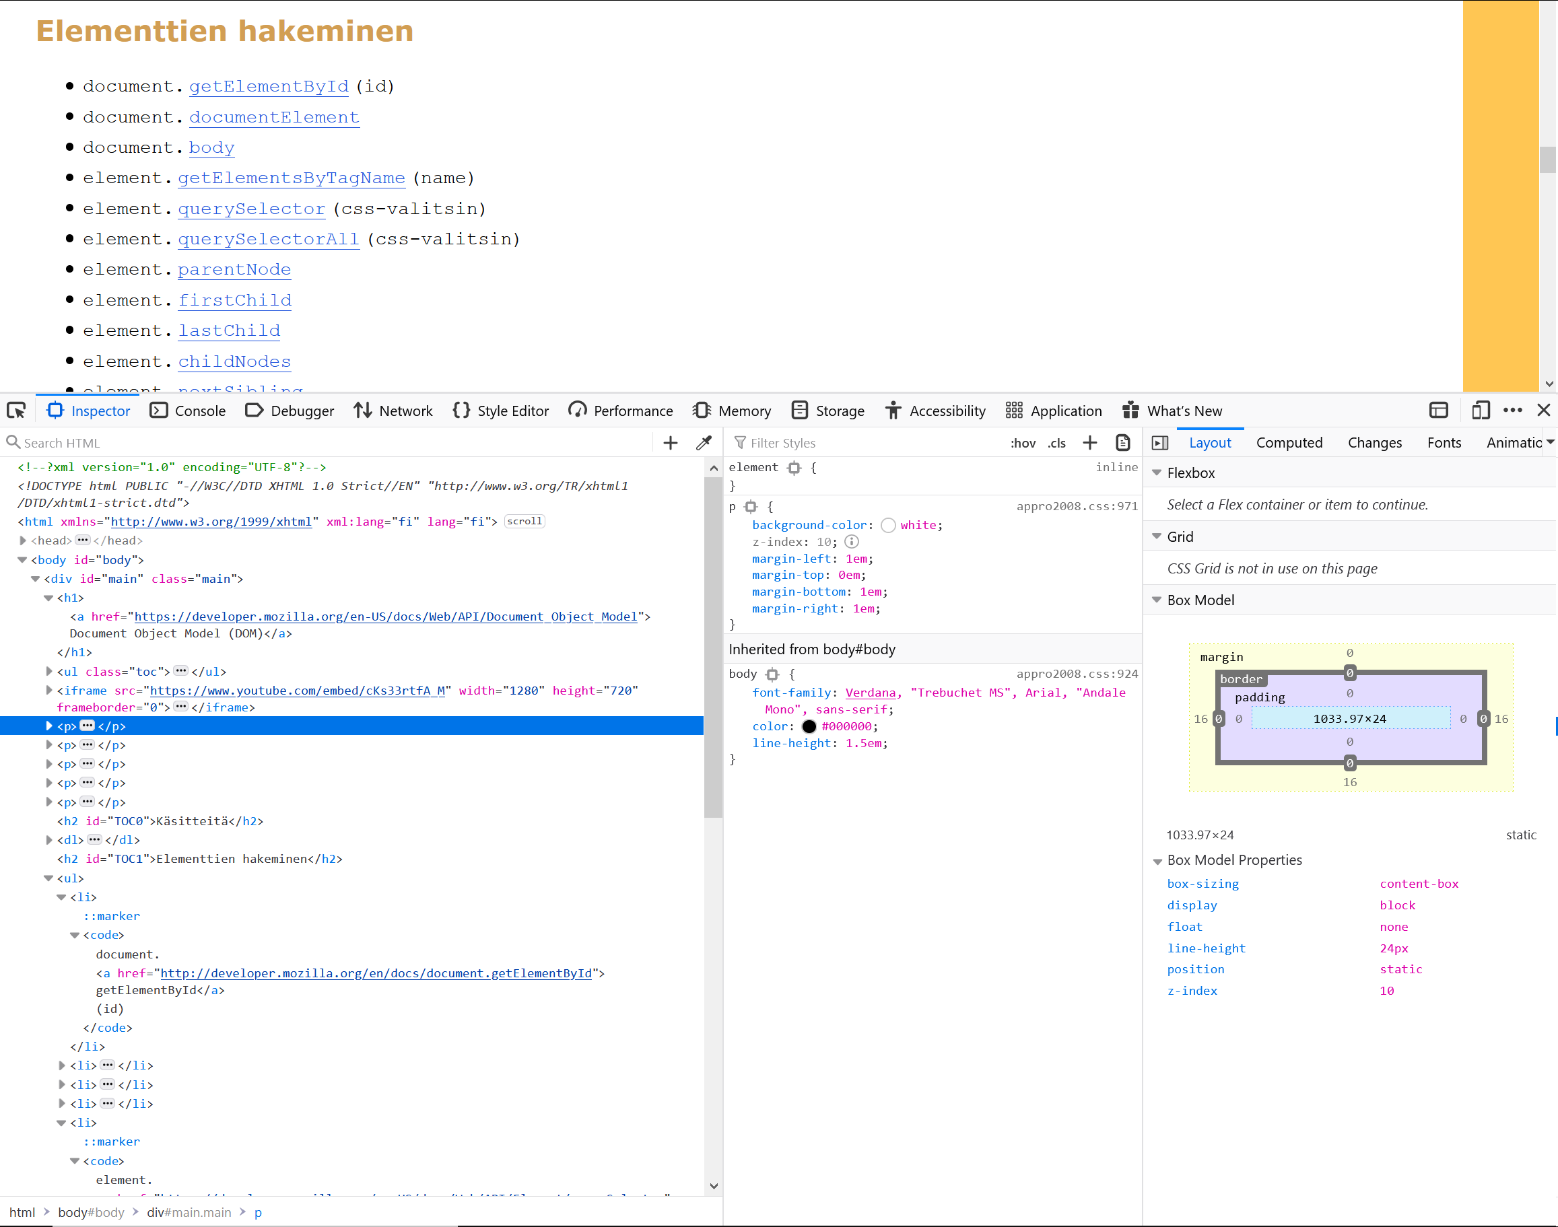Screen dimensions: 1558x1227
Task: Follow the getElementById page link
Action: (269, 86)
